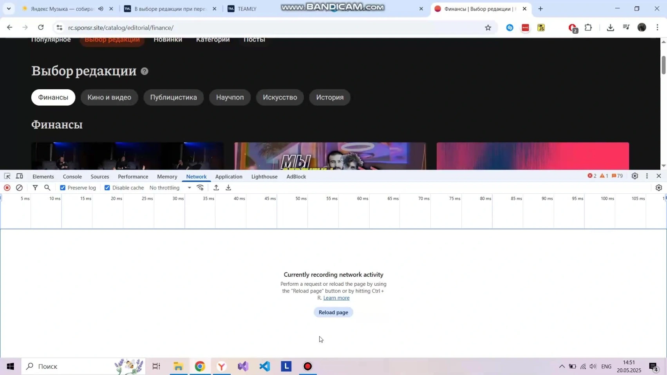Open the first Финансы video thumbnail with the dark stage

click(128, 156)
